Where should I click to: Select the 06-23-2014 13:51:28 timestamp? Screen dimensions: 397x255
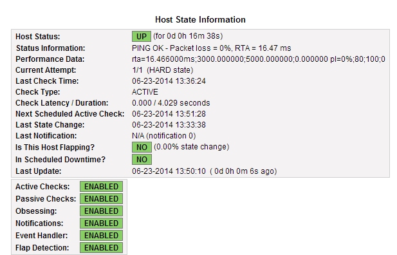pos(169,114)
